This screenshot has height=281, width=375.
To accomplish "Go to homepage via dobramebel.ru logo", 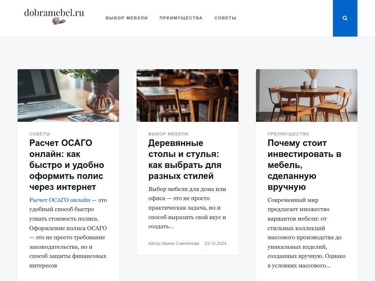I will tap(54, 16).
